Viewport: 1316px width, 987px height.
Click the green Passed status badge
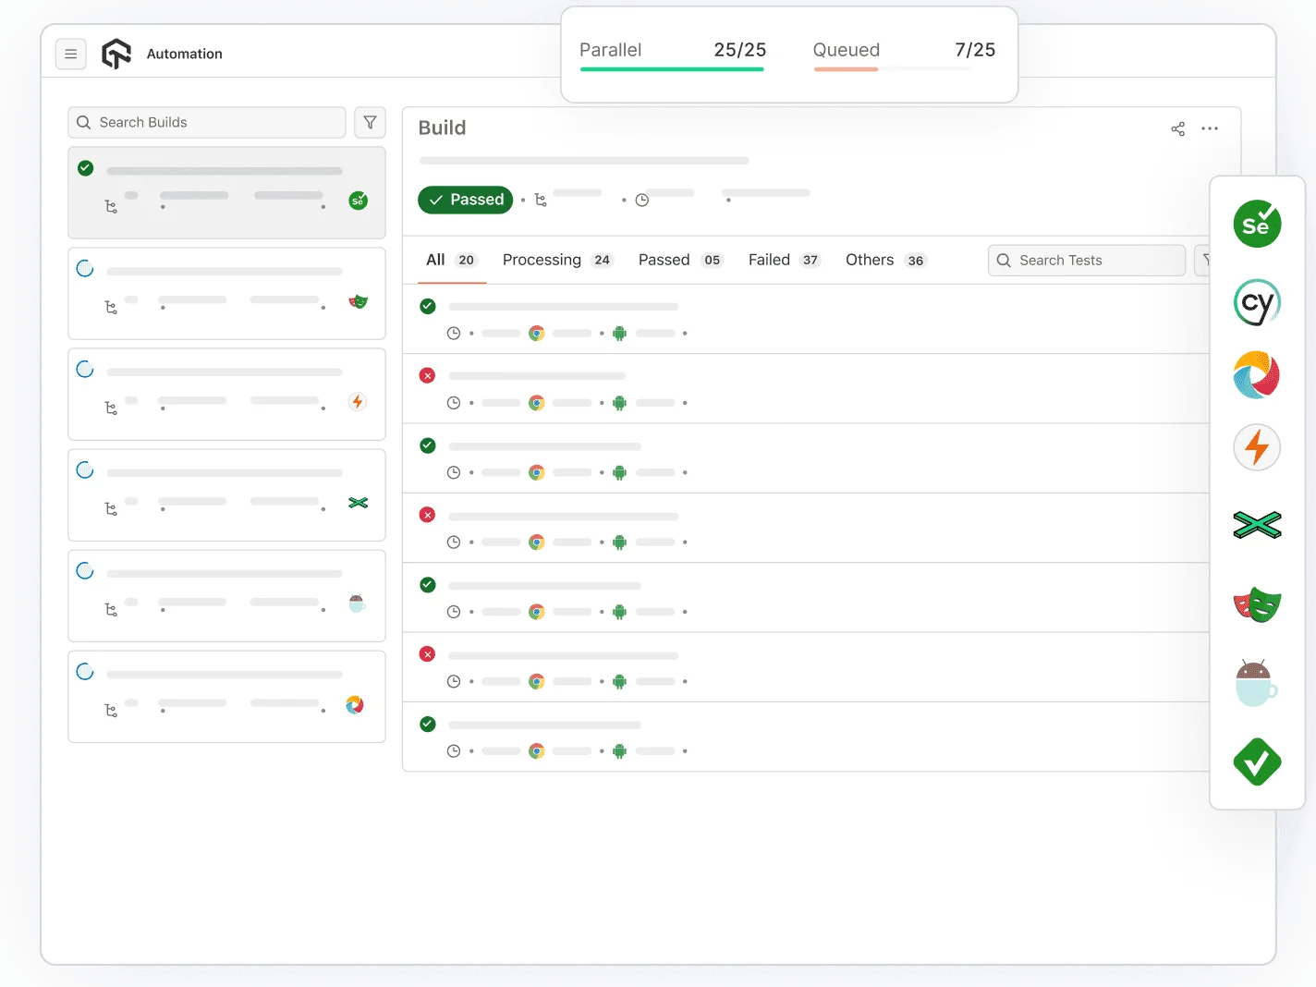465,200
